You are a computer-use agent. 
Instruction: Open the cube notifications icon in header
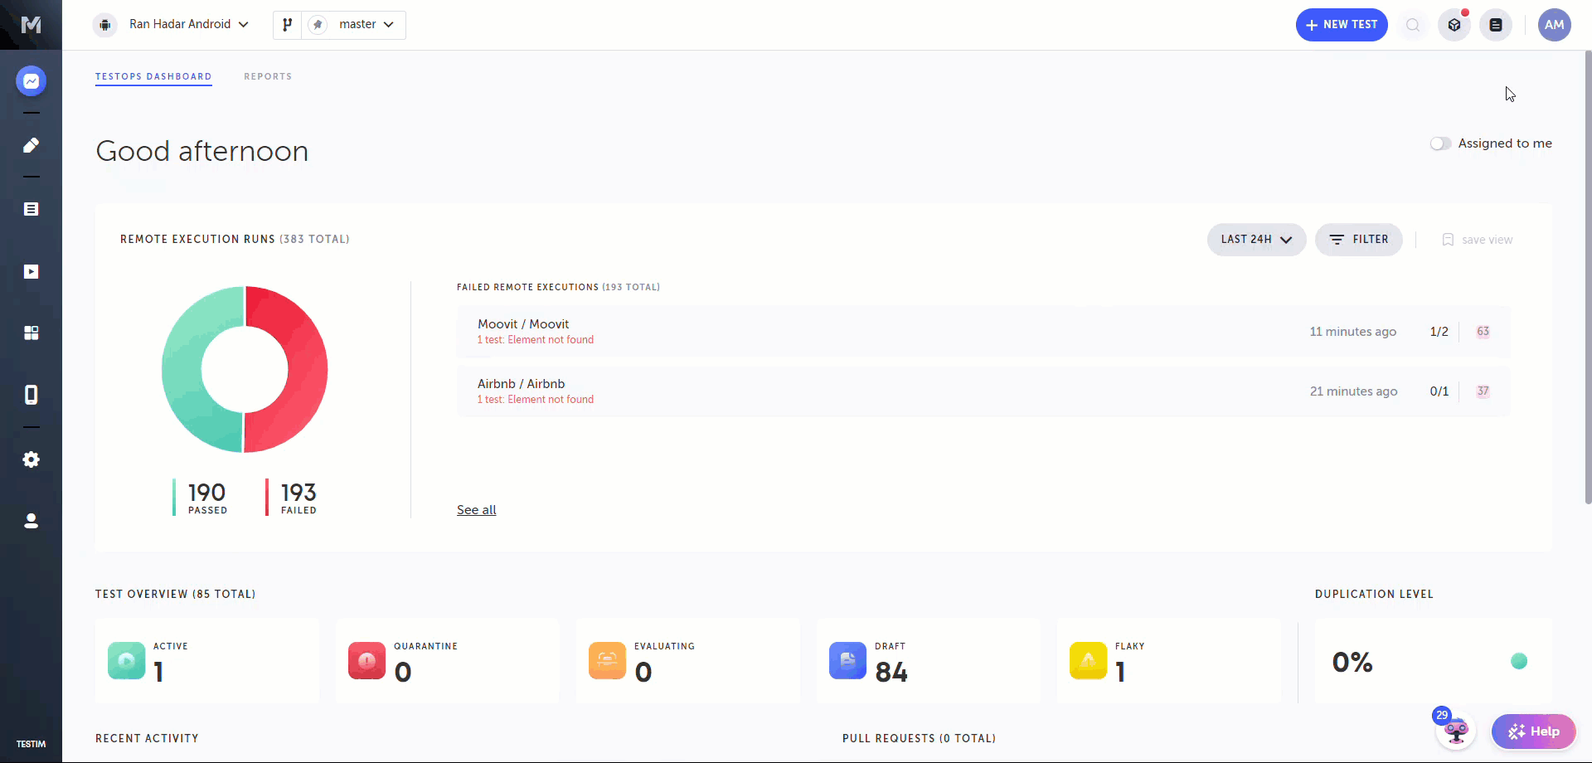point(1454,25)
